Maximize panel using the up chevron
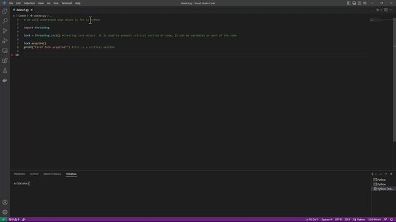 385,174
